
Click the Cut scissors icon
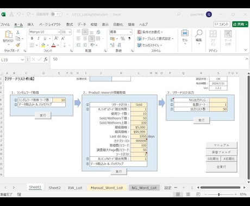point(18,32)
